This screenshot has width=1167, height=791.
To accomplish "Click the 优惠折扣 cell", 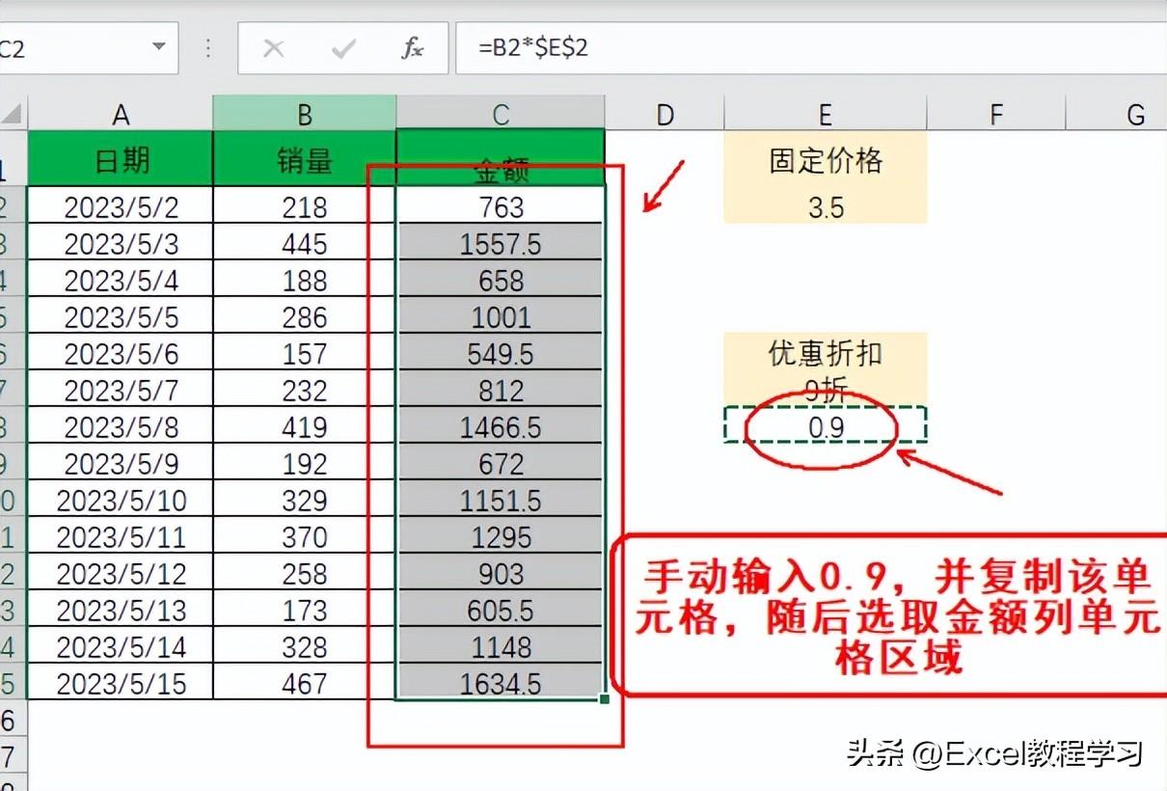I will click(826, 353).
